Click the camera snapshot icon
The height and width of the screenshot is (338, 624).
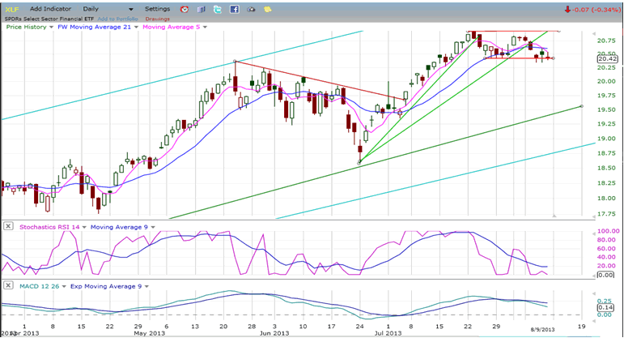pos(252,9)
